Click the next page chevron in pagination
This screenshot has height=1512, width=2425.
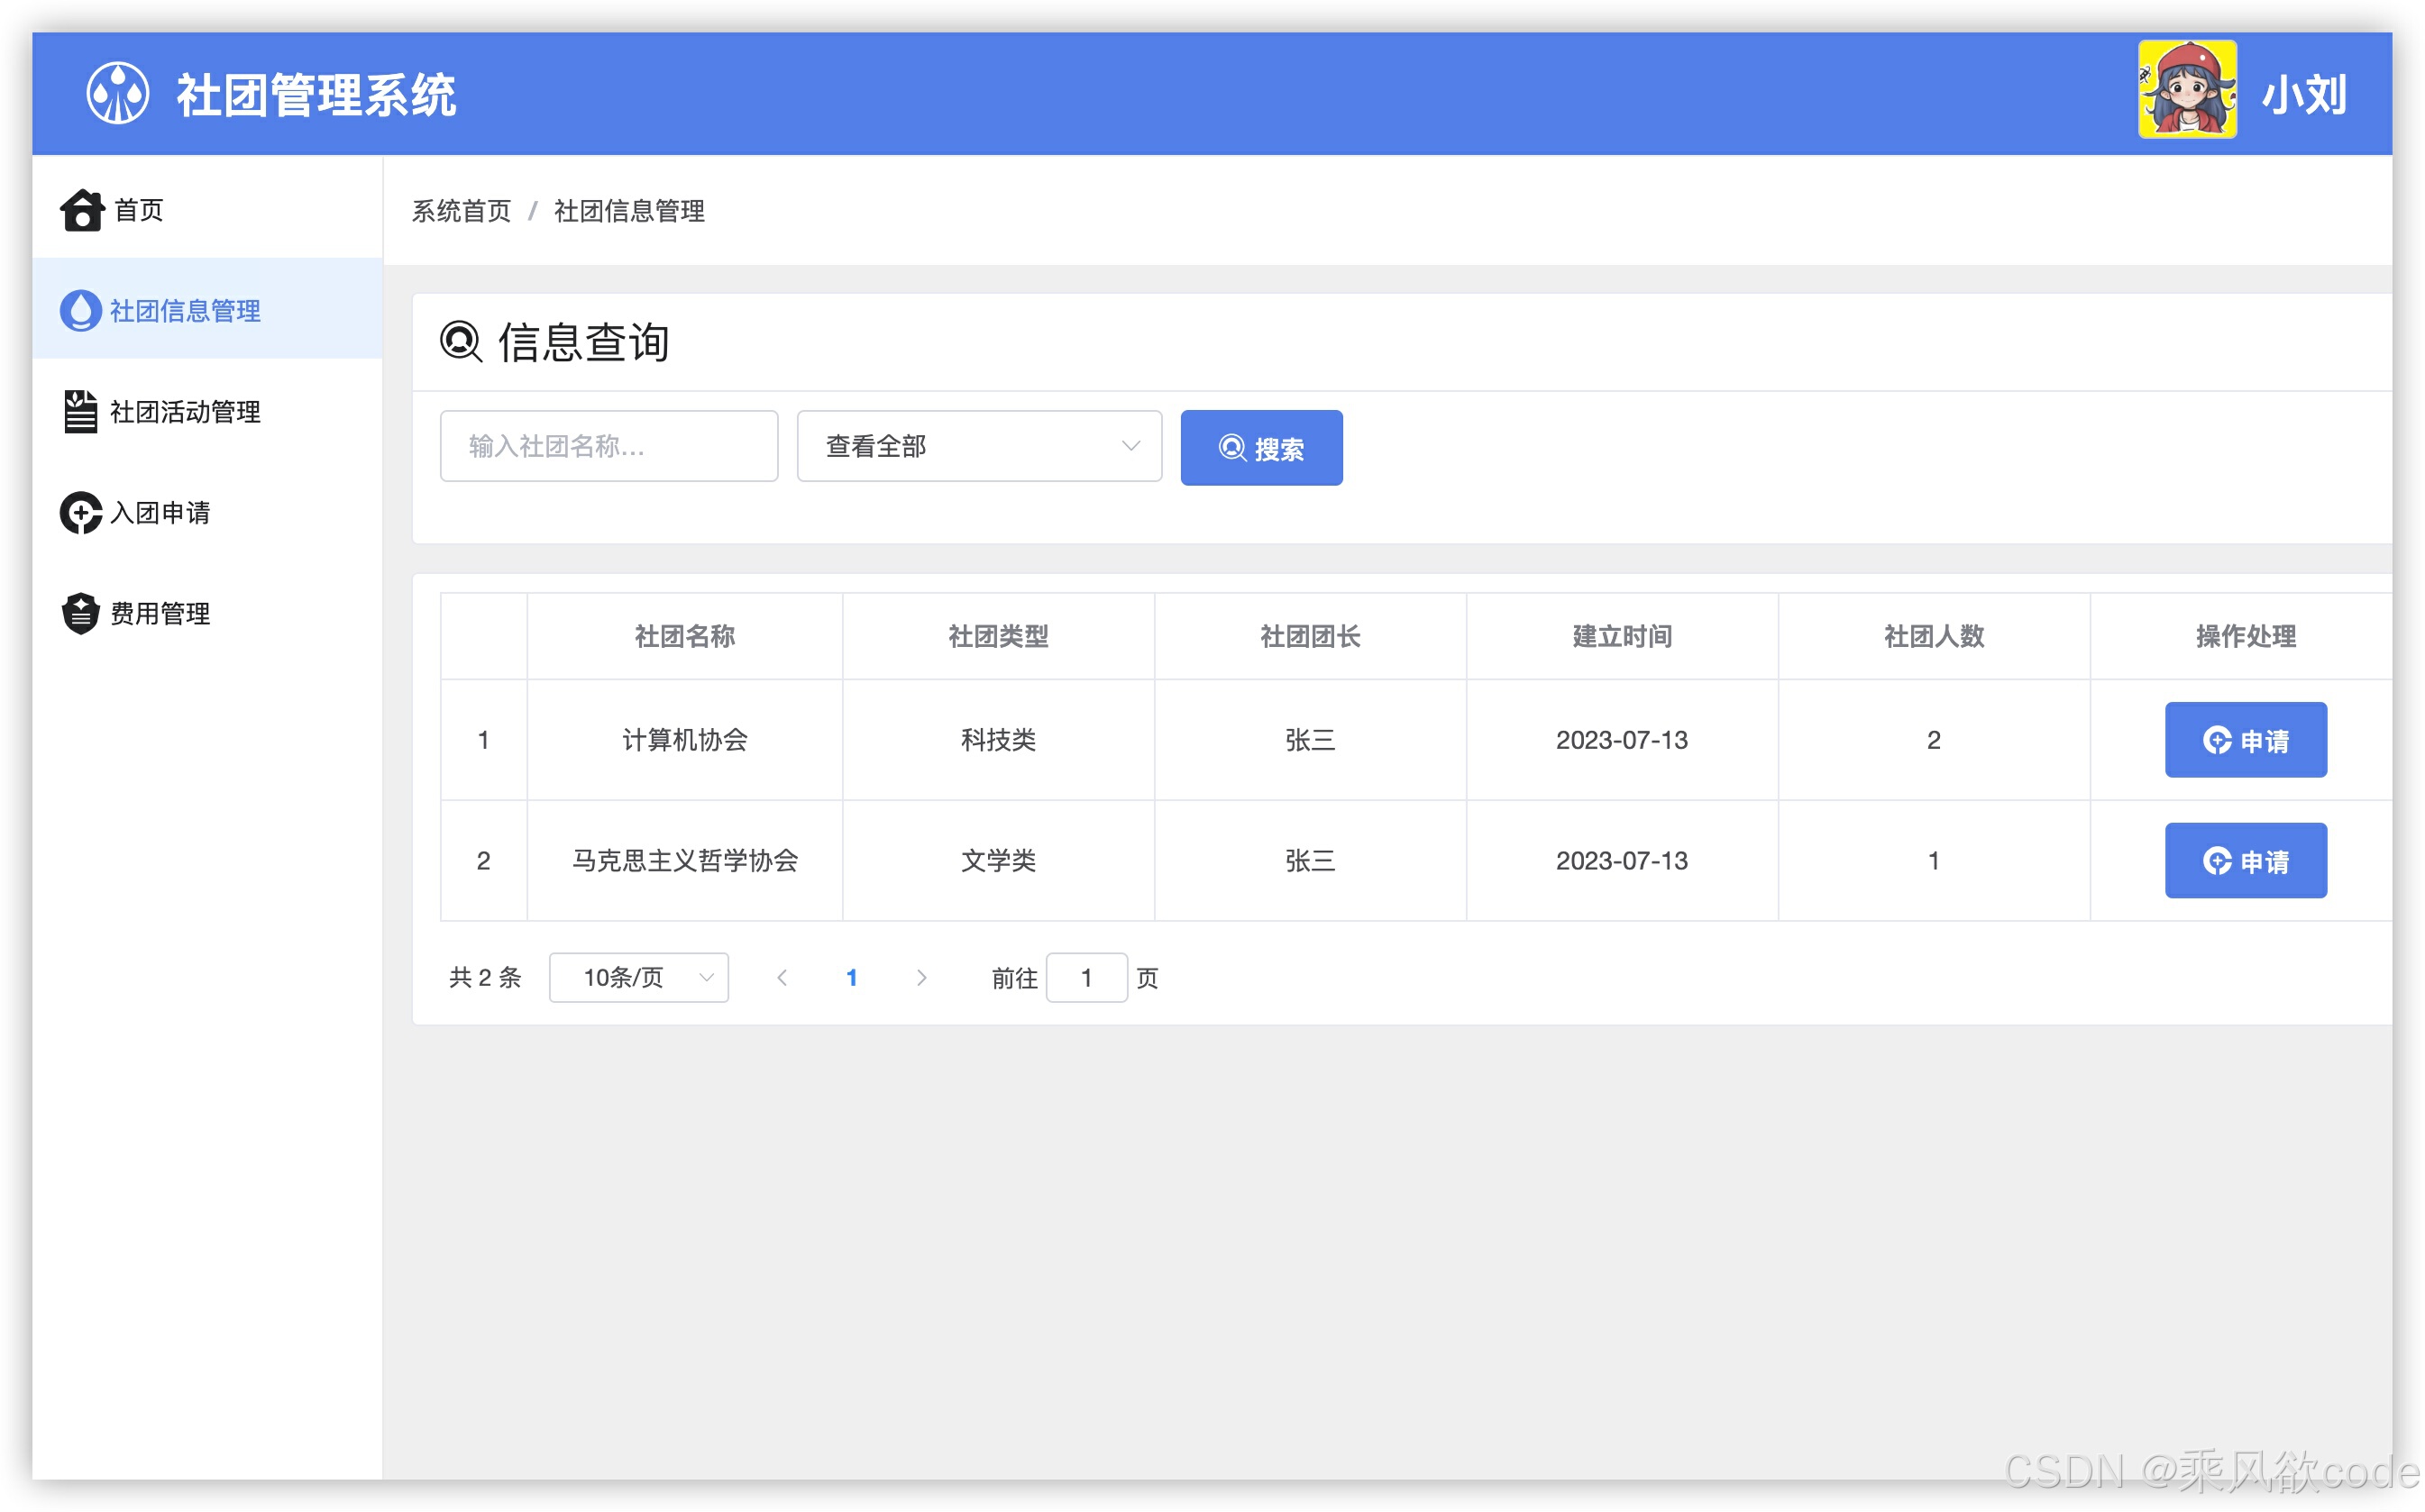coord(921,977)
